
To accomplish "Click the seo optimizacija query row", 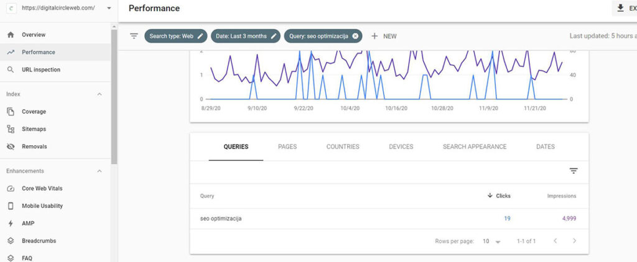I will tap(221, 219).
